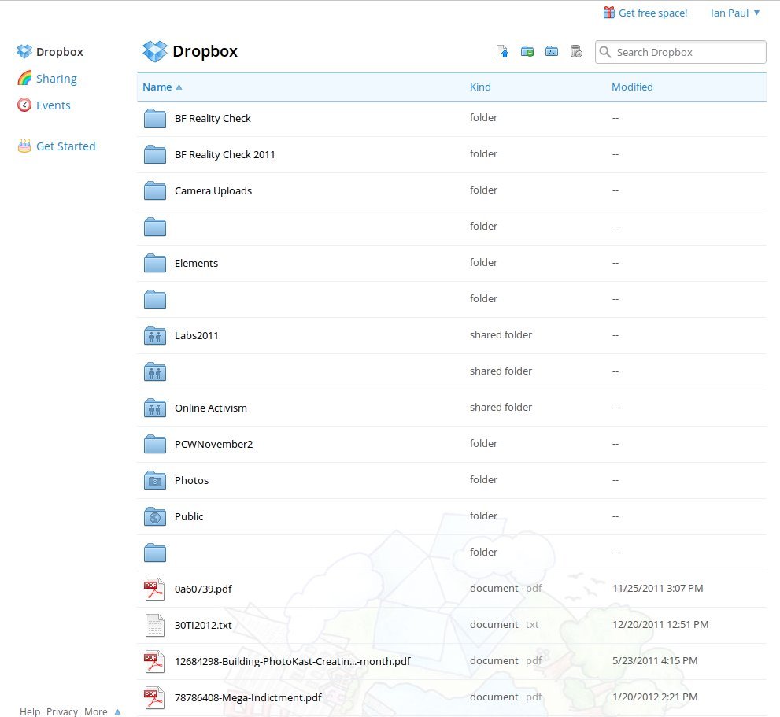Viewport: 780px width, 717px height.
Task: Click the modified date 5/23/2011 4:15 PM
Action: point(655,661)
